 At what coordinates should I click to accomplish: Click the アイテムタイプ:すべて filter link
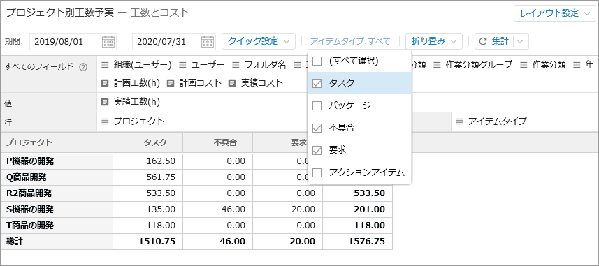(x=350, y=42)
